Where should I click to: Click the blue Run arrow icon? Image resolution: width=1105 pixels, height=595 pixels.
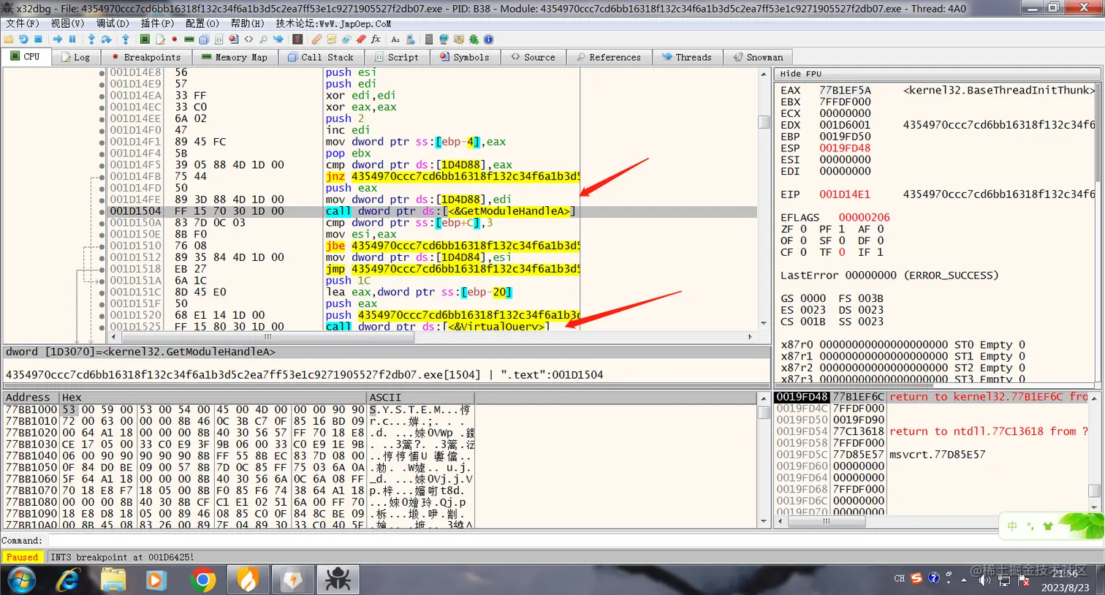[x=58, y=39]
